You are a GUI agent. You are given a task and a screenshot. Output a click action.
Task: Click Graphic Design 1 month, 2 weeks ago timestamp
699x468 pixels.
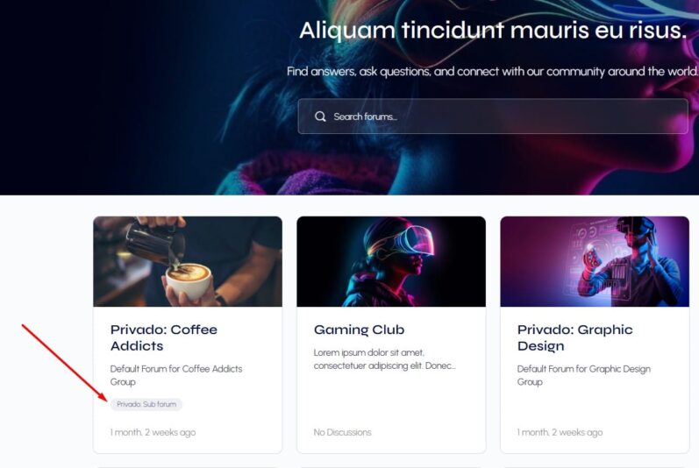coord(560,432)
